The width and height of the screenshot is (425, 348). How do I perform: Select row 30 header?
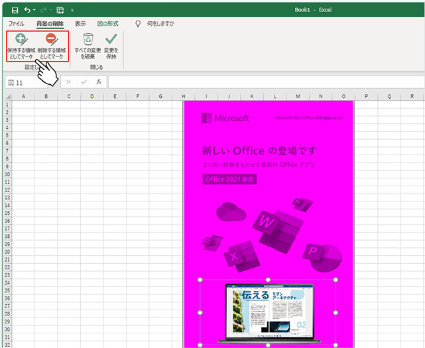tap(7, 329)
